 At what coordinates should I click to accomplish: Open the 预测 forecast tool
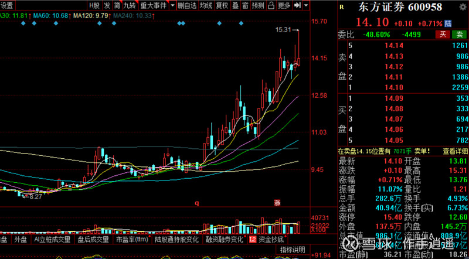[258, 5]
